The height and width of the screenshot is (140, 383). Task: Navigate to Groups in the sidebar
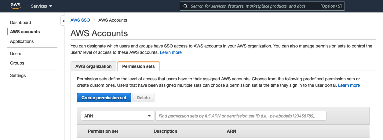[x=17, y=63]
